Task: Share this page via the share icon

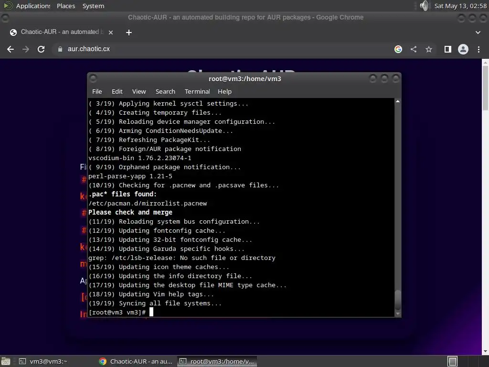Action: tap(414, 49)
